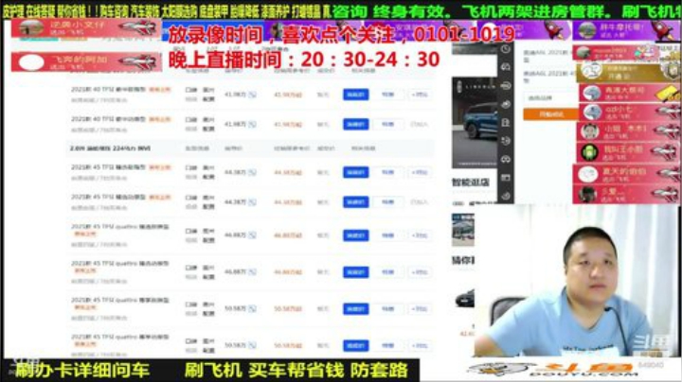Click 询底价 for quattro 尊享致雅型
Image resolution: width=682 pixels, height=382 pixels.
tap(356, 308)
